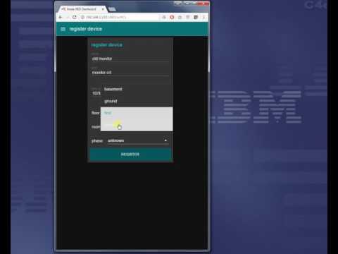Select 'first' highlighted floor option
338x254 pixels.
137,113
